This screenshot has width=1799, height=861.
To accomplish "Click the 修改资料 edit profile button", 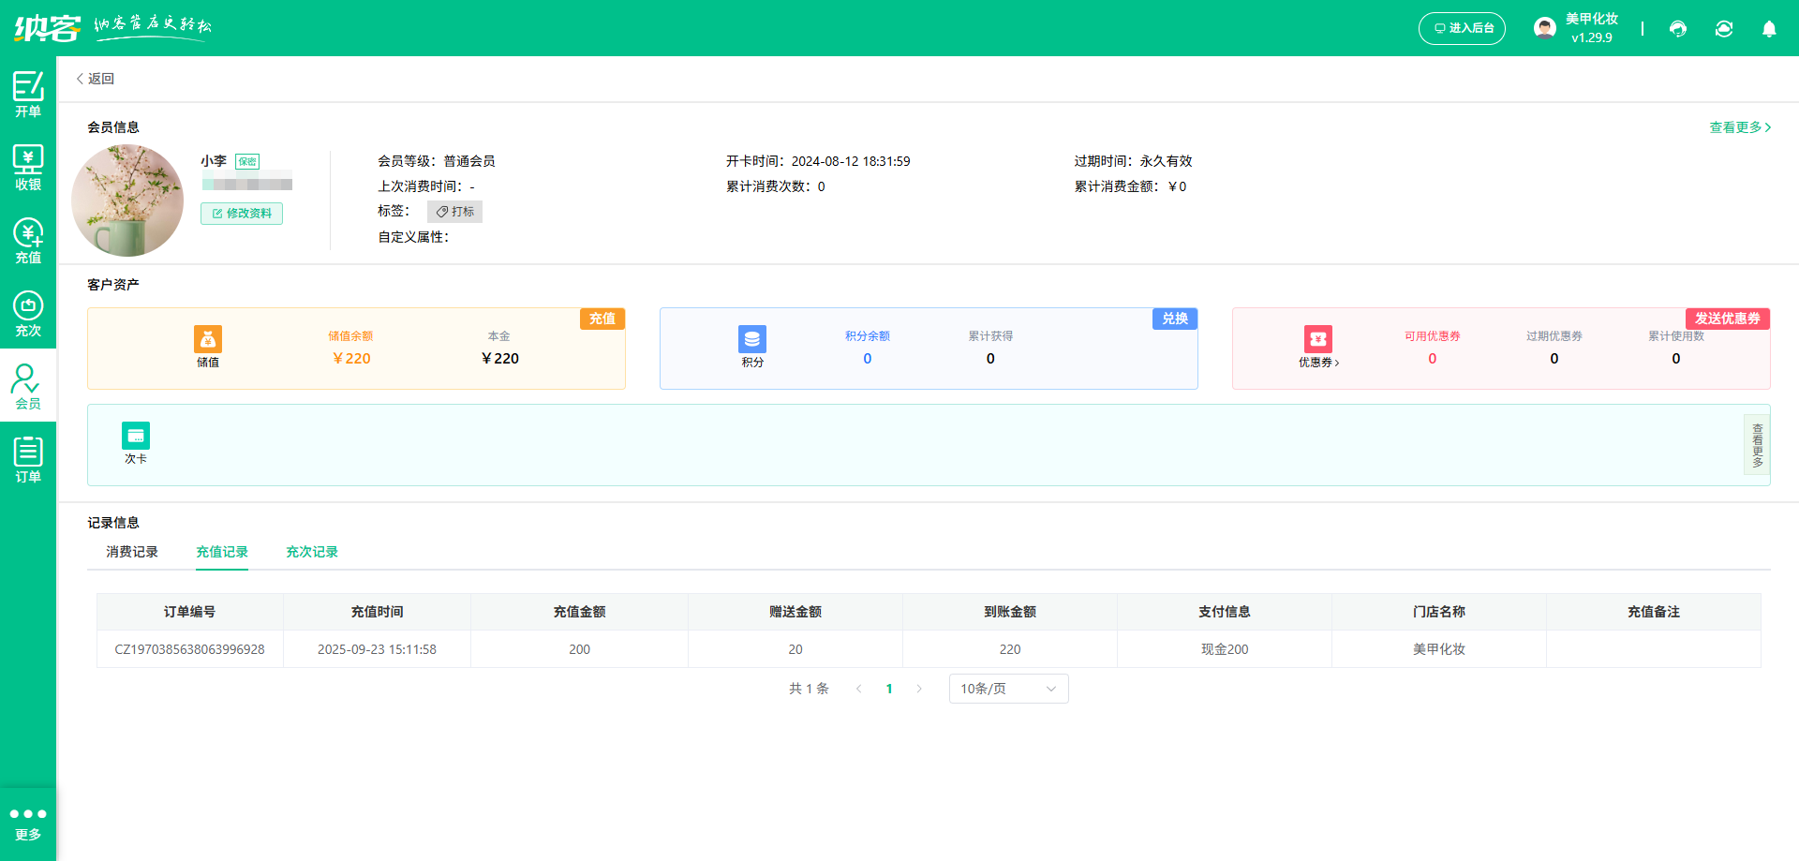I will click(242, 214).
